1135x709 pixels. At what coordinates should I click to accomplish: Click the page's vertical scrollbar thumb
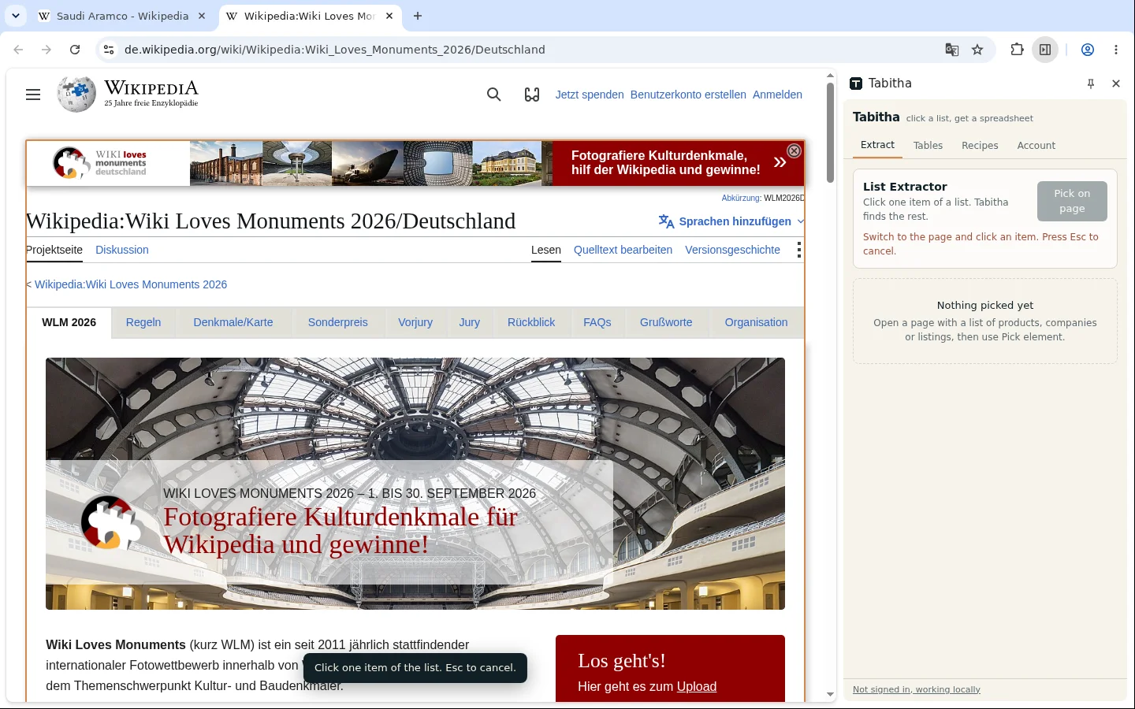pyautogui.click(x=830, y=132)
